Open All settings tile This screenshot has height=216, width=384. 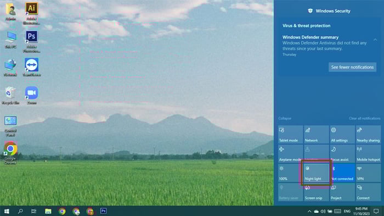342,134
